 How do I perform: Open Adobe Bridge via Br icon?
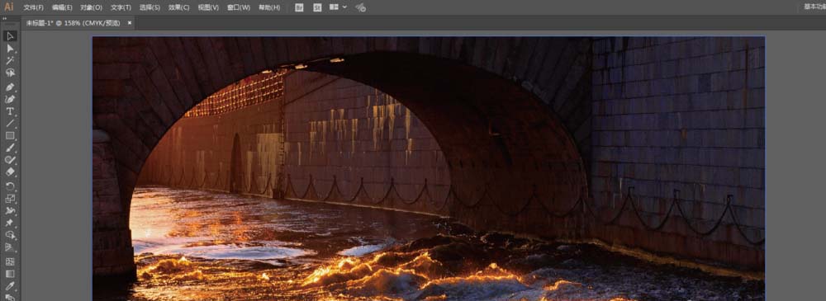click(x=299, y=7)
